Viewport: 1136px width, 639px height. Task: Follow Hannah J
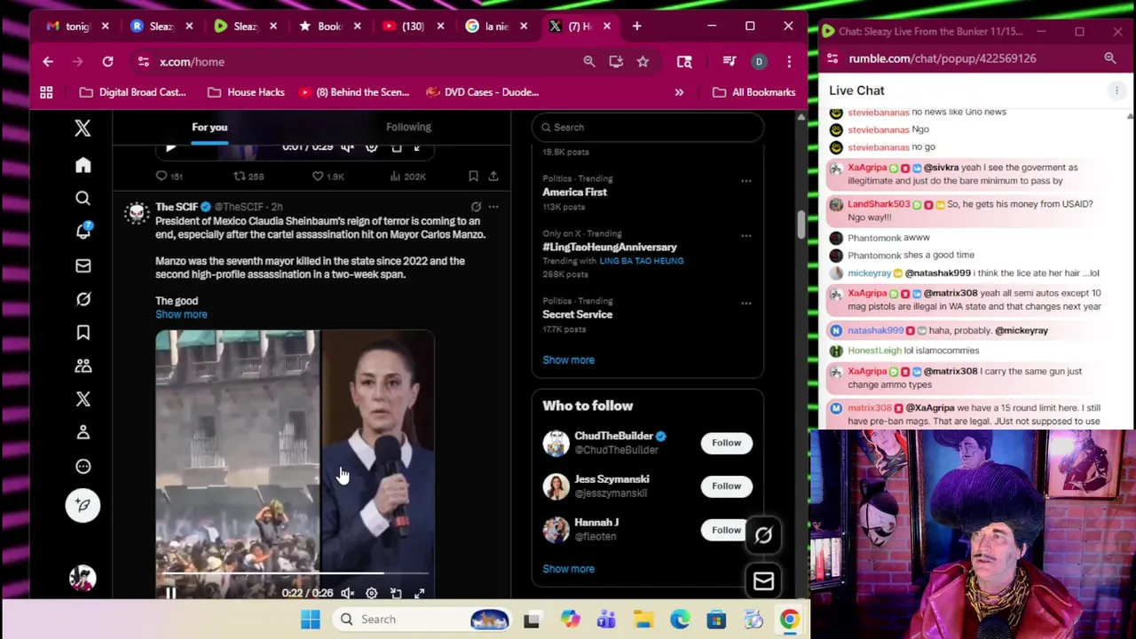726,530
